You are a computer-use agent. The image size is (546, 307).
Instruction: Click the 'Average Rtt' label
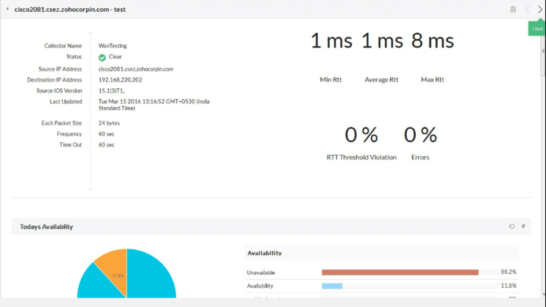point(382,79)
